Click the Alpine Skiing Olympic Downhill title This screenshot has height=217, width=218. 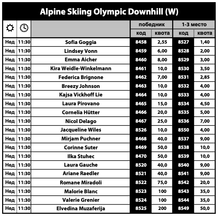point(109,12)
